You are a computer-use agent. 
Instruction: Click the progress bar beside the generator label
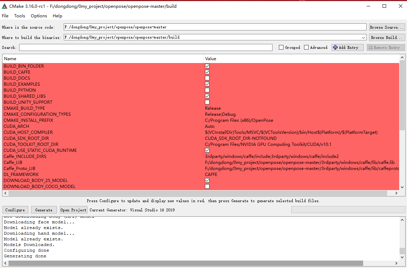coord(348,210)
